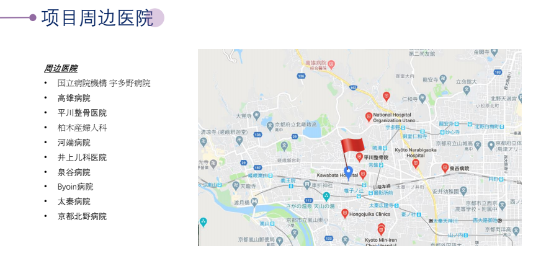Select the 龍安寺 temple marker

[x=443, y=79]
